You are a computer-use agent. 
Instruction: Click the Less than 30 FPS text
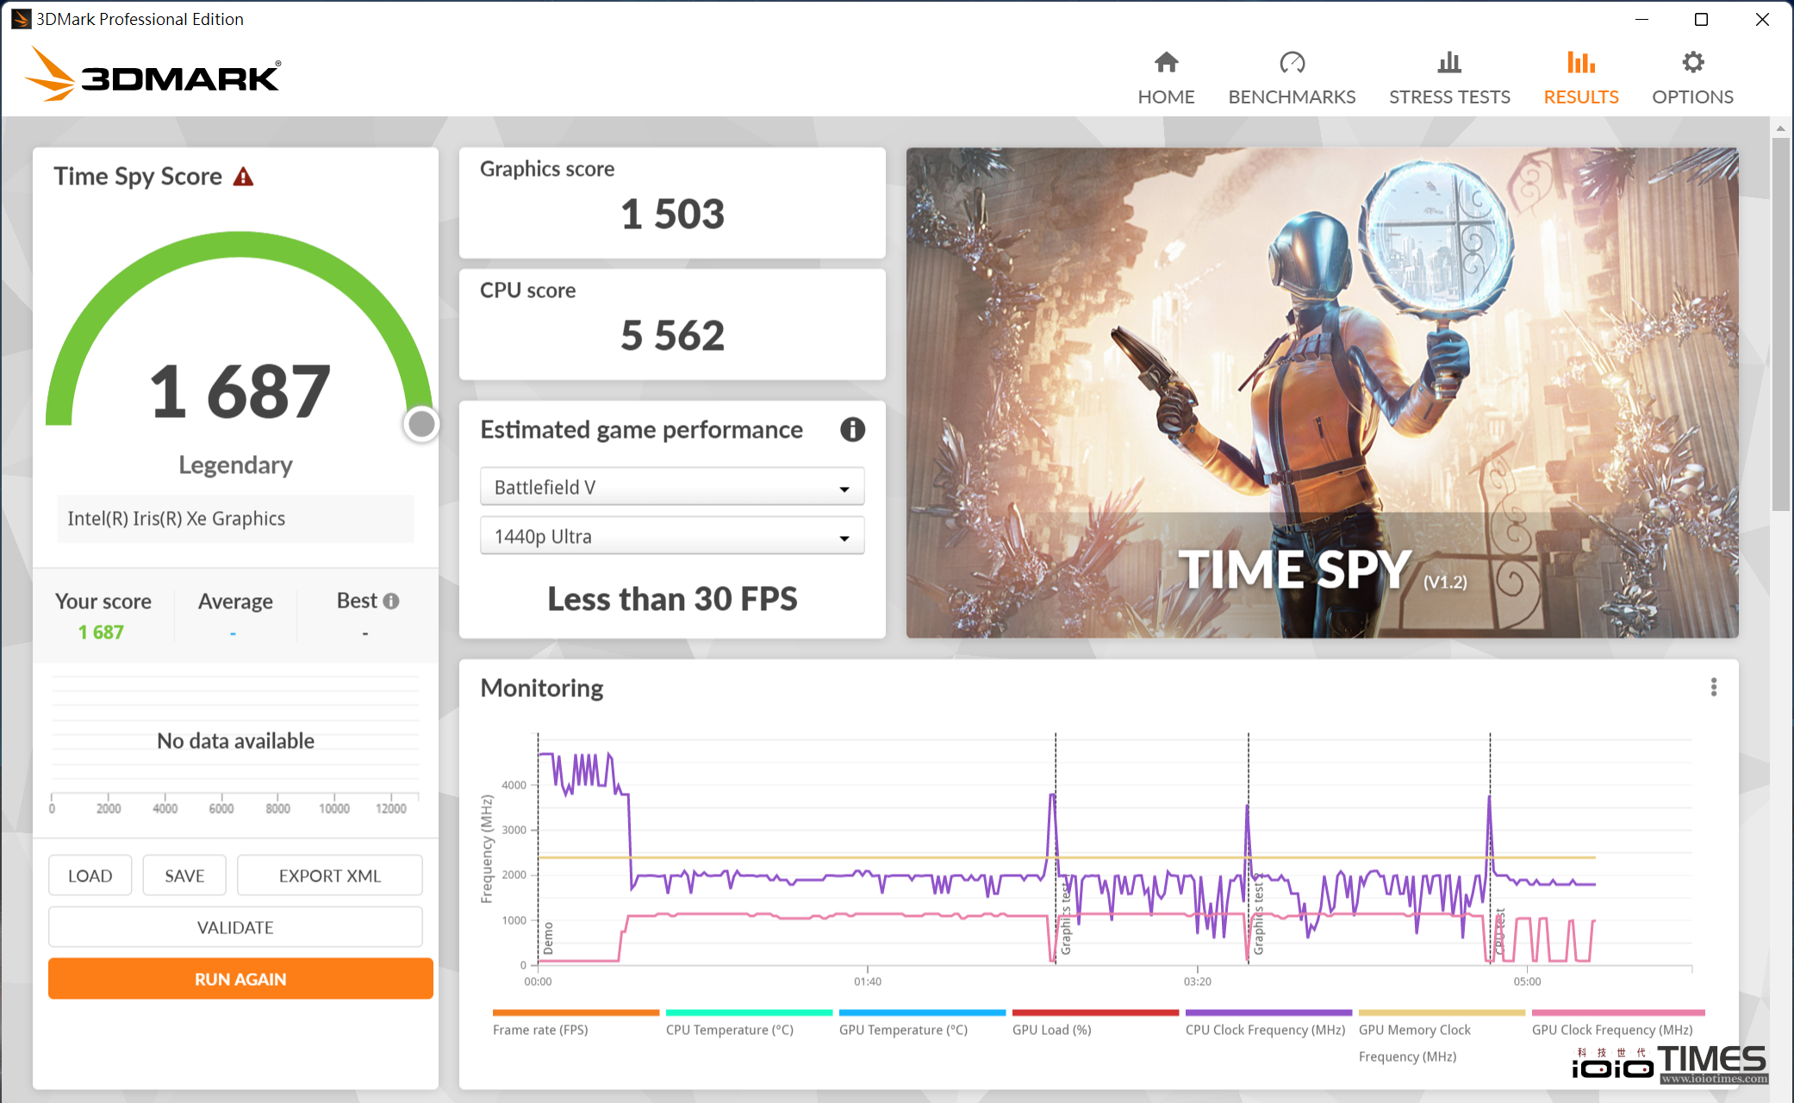coord(672,599)
